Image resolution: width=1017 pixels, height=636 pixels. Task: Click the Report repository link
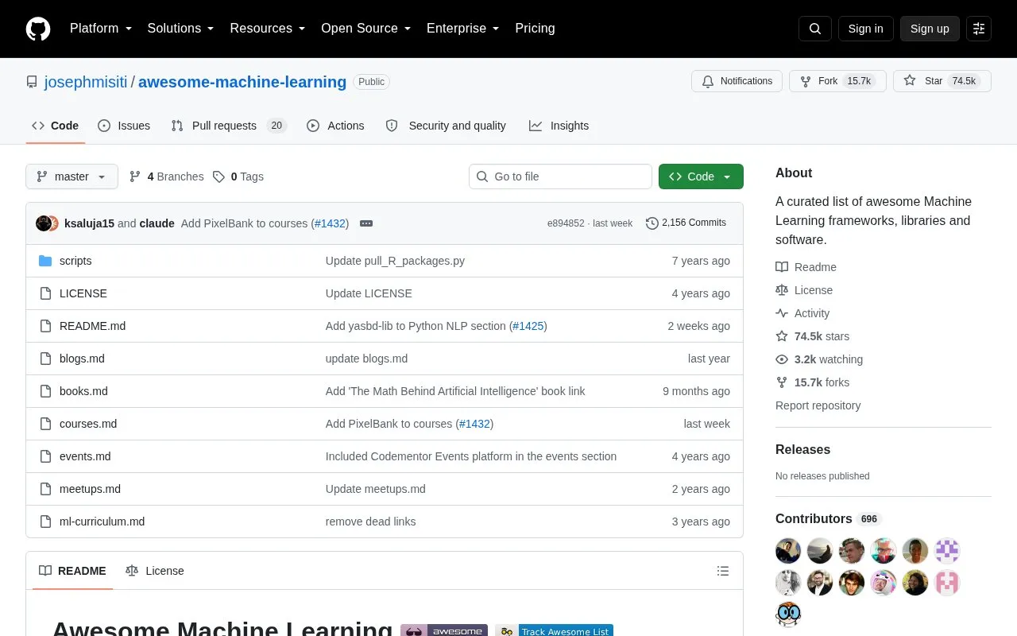click(x=818, y=405)
